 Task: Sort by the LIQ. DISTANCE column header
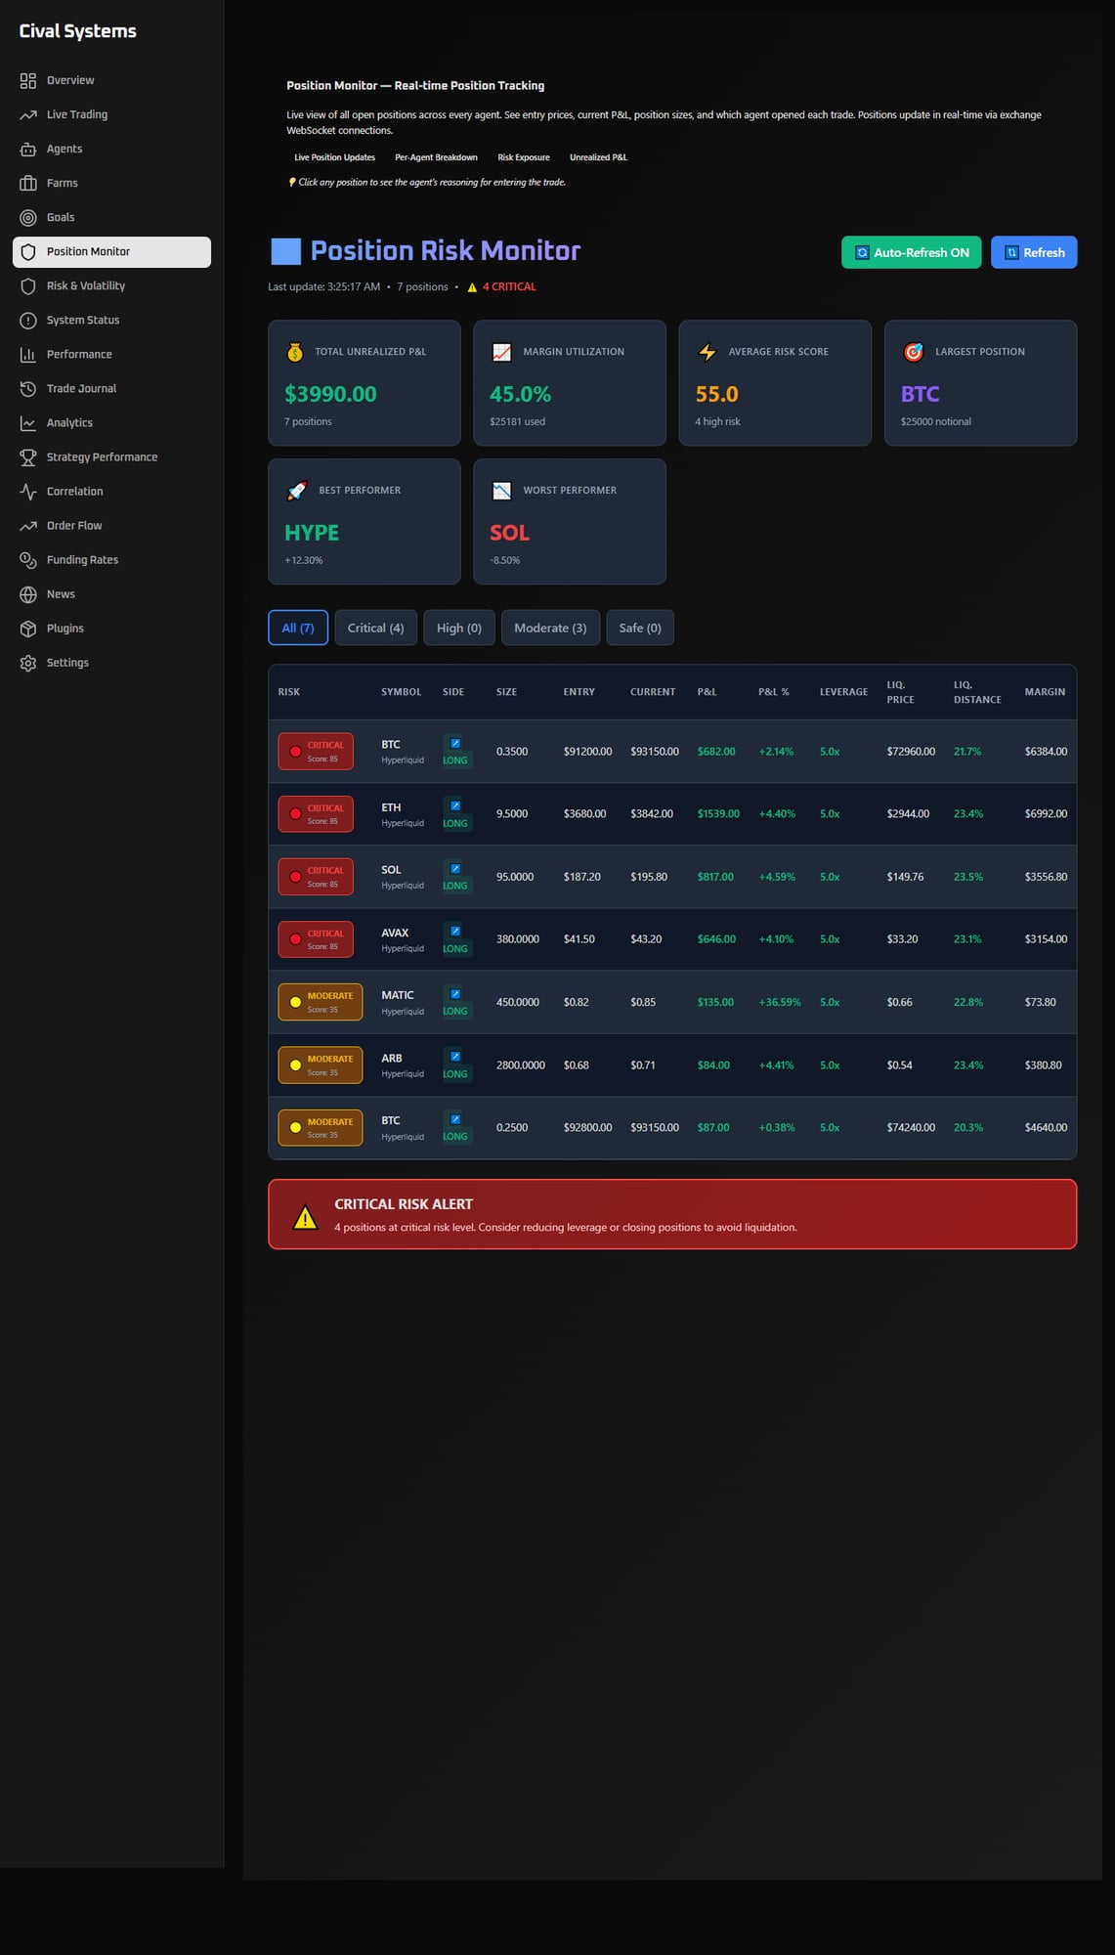(976, 692)
